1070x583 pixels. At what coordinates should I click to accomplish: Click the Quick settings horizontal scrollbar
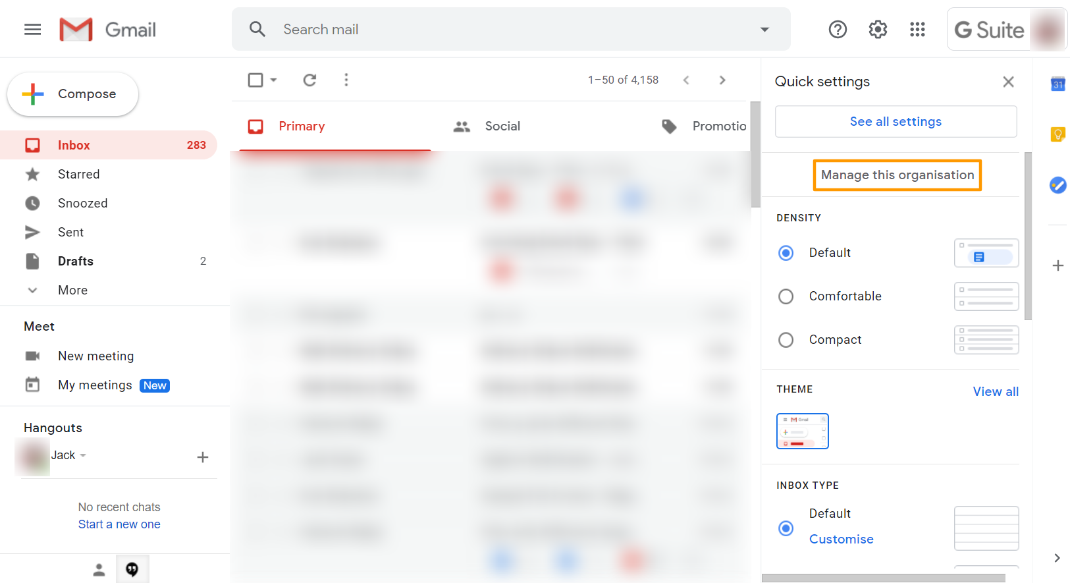(884, 578)
